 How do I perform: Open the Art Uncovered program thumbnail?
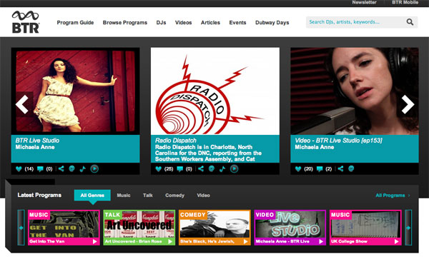click(x=139, y=228)
